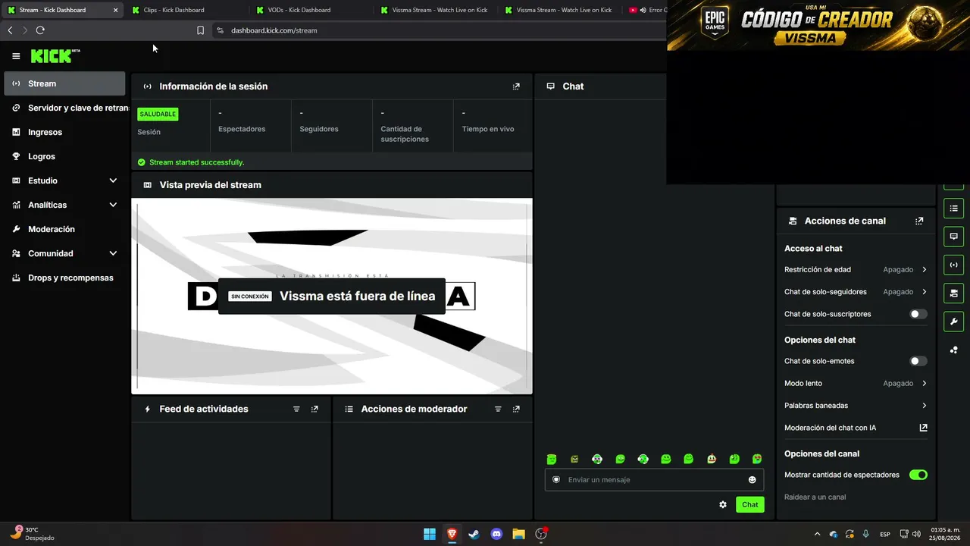
Task: Open the Brave browser taskbar icon
Action: click(x=452, y=534)
